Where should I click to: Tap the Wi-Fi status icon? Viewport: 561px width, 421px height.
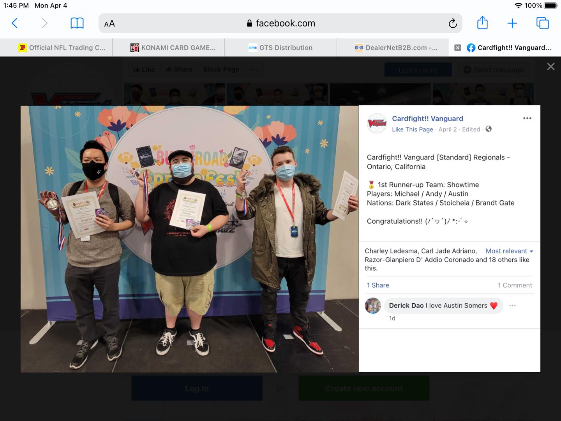point(518,5)
